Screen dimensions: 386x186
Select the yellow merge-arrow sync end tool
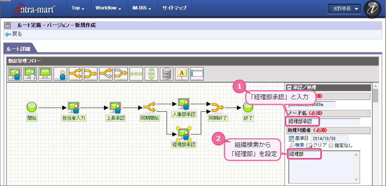click(x=91, y=74)
